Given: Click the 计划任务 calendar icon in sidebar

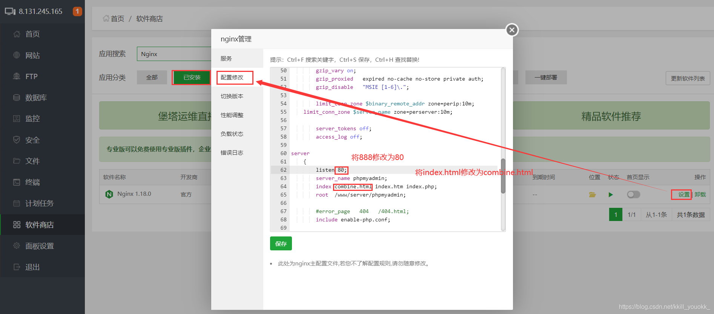Looking at the screenshot, I should [x=17, y=203].
